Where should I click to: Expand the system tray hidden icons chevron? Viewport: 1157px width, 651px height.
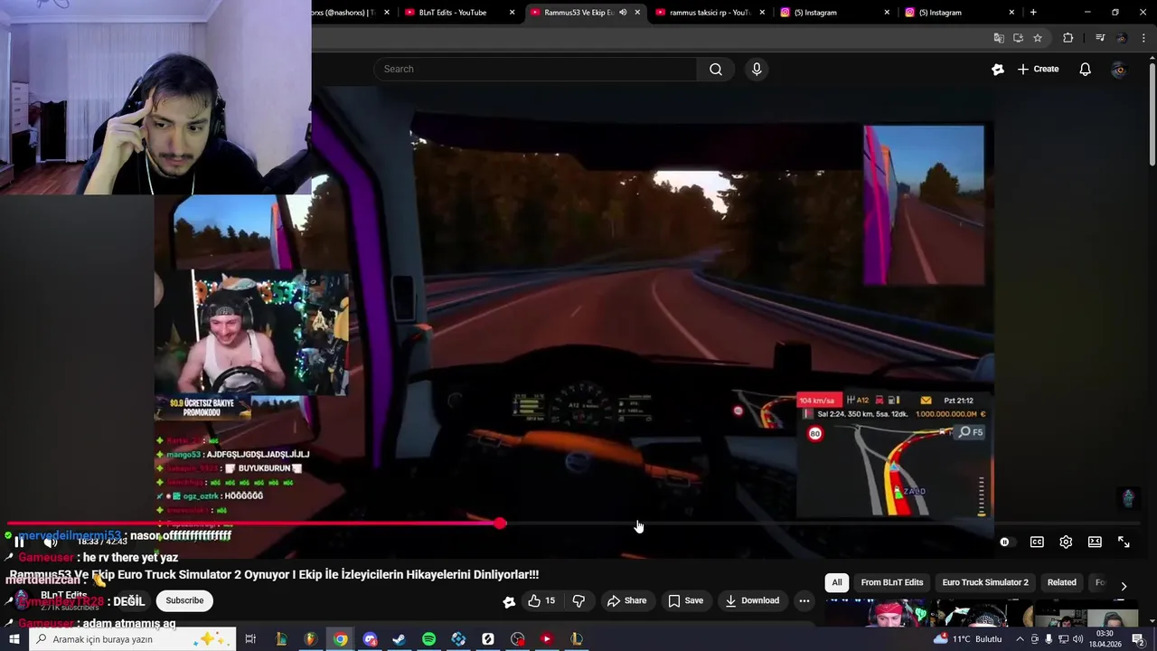tap(1020, 639)
